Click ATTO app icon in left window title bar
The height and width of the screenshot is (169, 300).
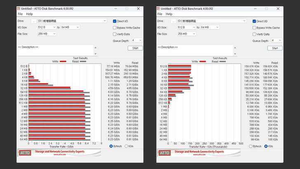tap(19, 9)
